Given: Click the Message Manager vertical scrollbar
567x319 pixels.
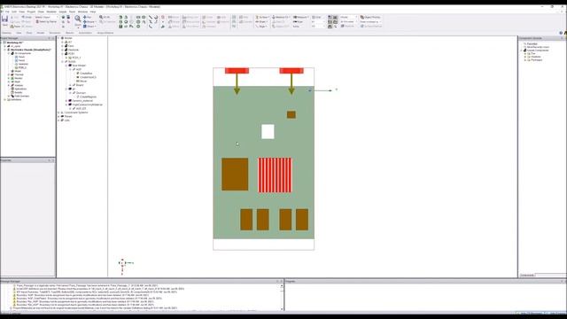Looking at the screenshot, I should pos(282,298).
